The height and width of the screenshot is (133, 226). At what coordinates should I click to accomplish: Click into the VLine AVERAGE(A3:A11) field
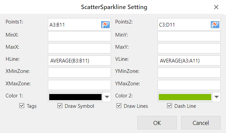[x=189, y=60]
